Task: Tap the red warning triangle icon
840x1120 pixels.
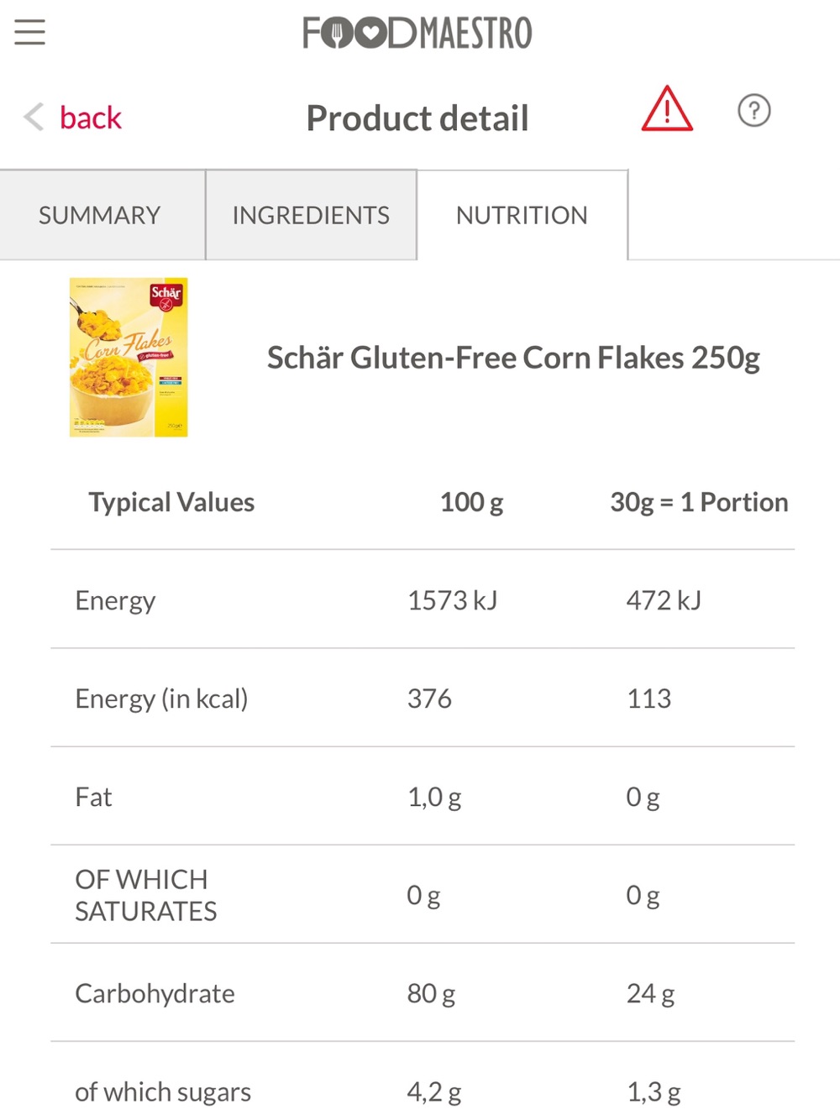Action: tap(667, 109)
